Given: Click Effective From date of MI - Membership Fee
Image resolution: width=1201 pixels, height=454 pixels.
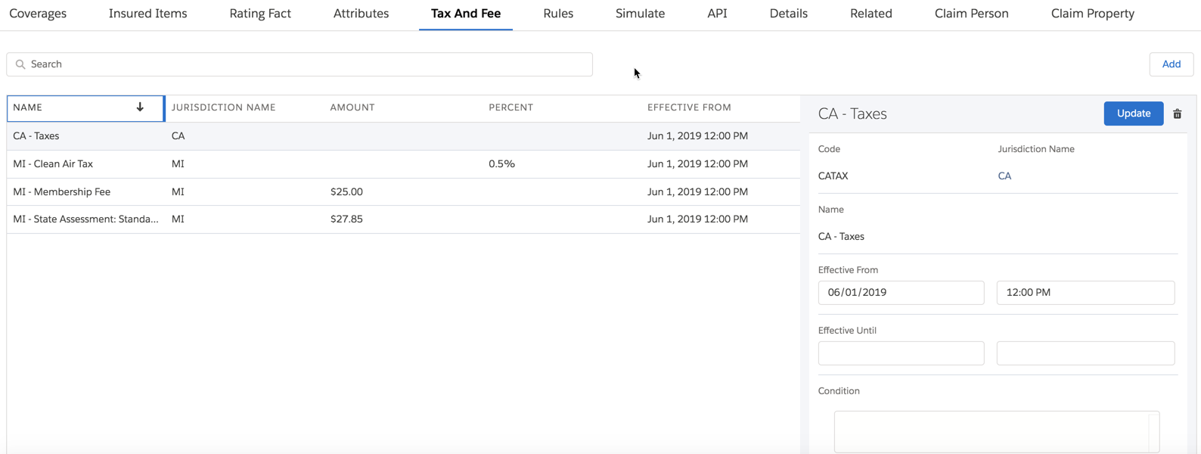Looking at the screenshot, I should [x=697, y=192].
